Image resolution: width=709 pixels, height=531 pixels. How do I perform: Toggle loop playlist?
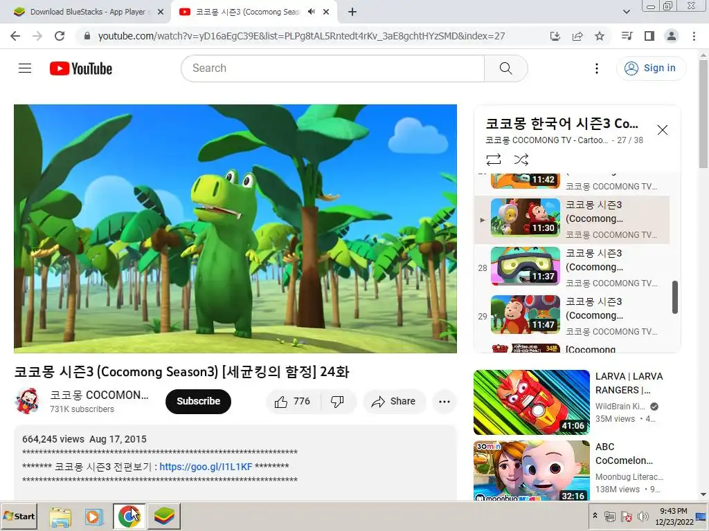tap(493, 160)
